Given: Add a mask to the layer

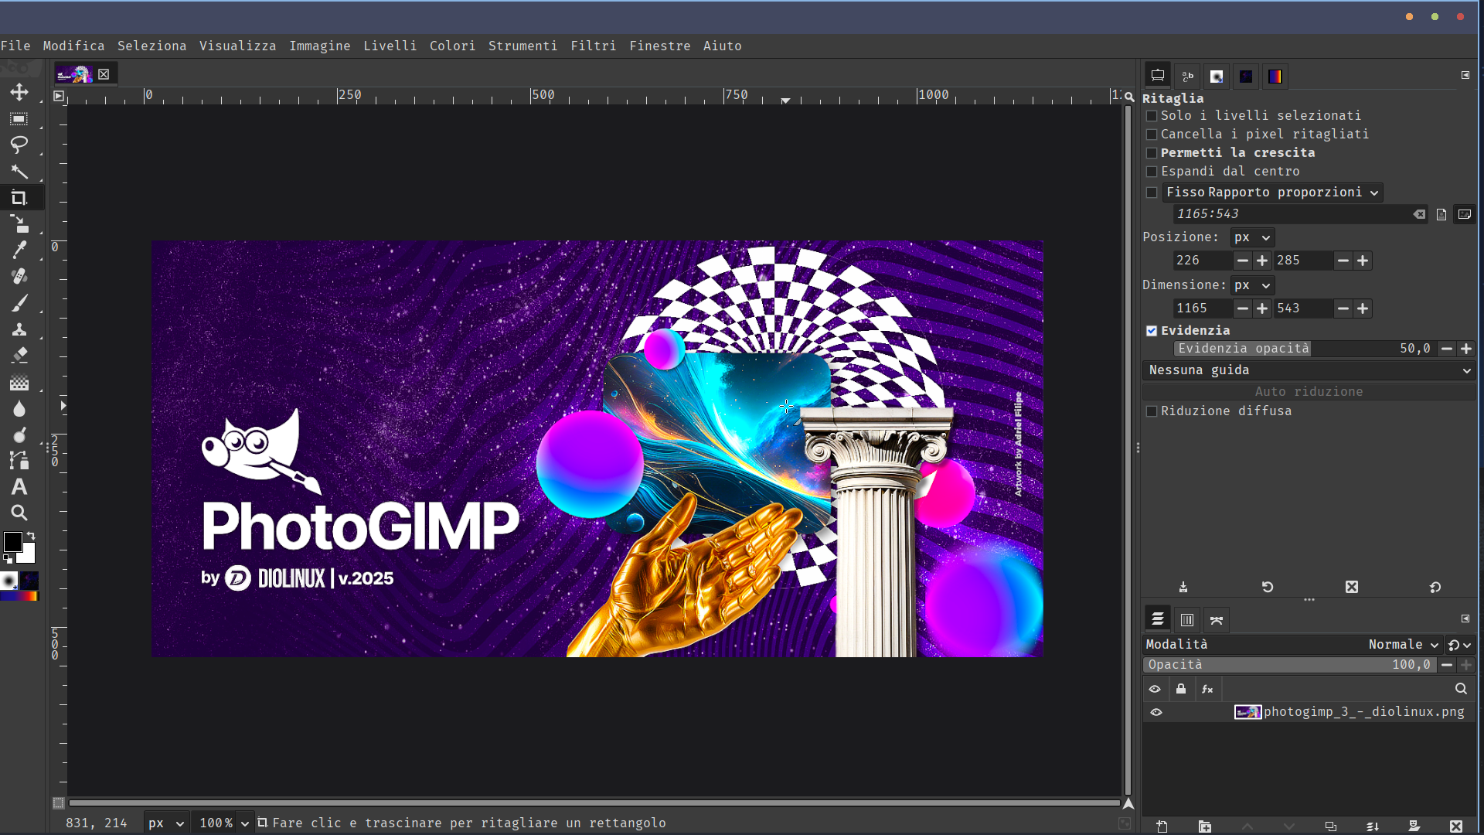Looking at the screenshot, I should pyautogui.click(x=1414, y=826).
